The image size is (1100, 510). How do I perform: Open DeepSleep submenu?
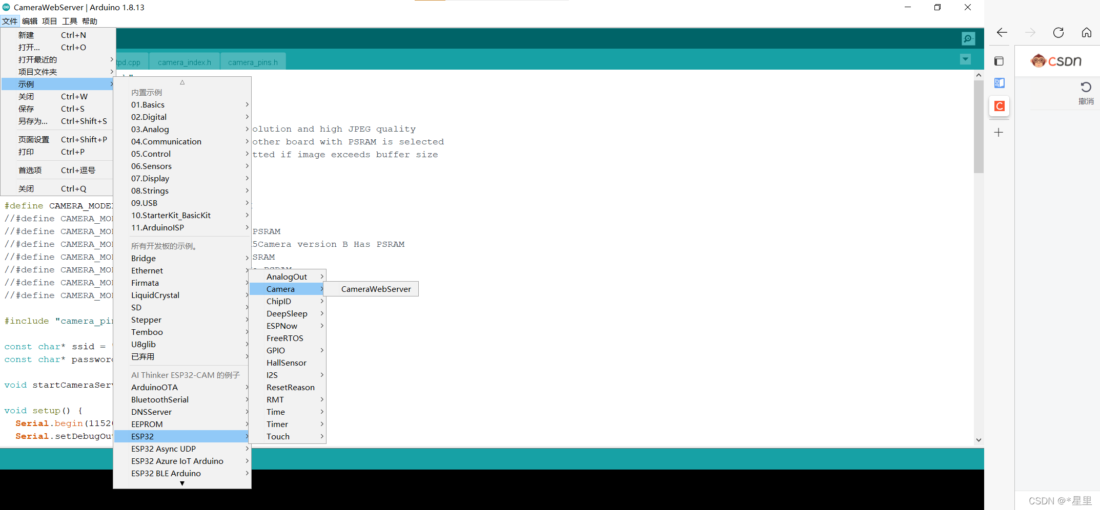(x=288, y=313)
